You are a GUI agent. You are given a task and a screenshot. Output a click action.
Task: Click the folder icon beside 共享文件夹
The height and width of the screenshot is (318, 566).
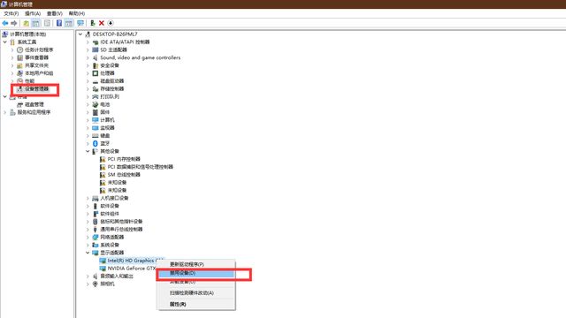(x=19, y=65)
